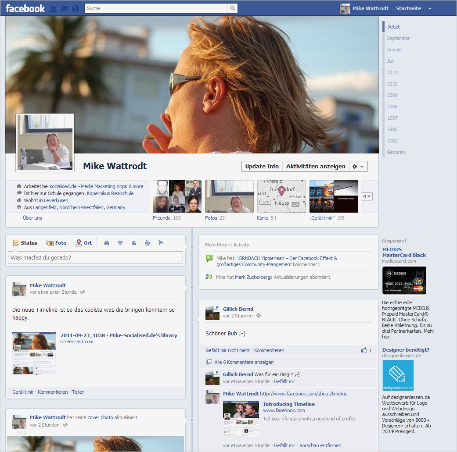457x452 pixels.
Task: Jump to Juli on the timeline
Action: coord(390,61)
